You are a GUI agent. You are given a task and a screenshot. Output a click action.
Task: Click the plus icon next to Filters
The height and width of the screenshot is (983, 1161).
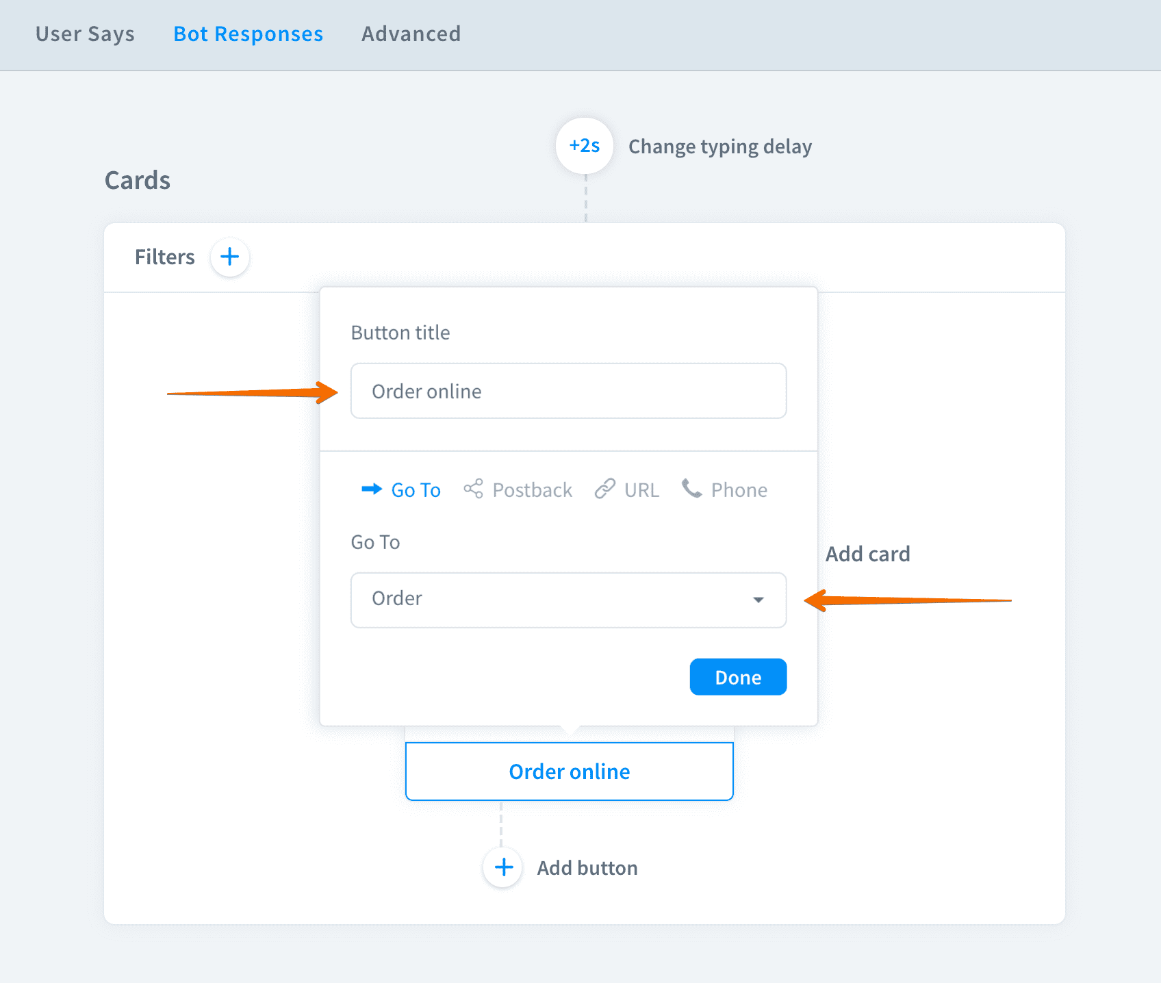click(229, 257)
